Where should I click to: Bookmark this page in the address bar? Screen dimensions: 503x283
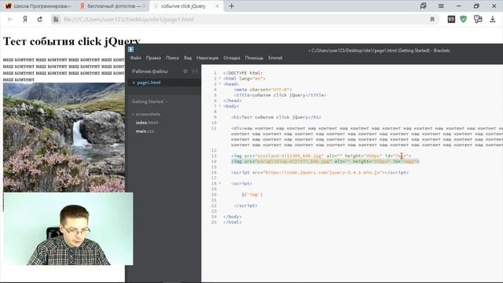[x=432, y=20]
